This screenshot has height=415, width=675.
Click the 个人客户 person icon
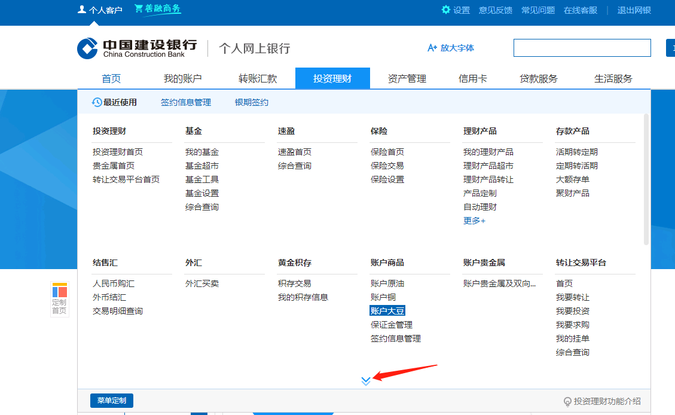click(x=82, y=10)
